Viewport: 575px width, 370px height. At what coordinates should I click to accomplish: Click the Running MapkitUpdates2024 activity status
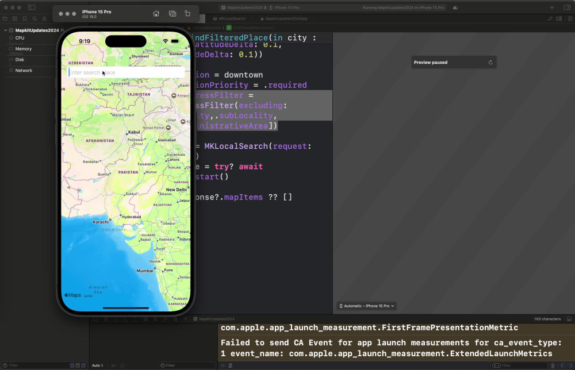(x=403, y=7)
